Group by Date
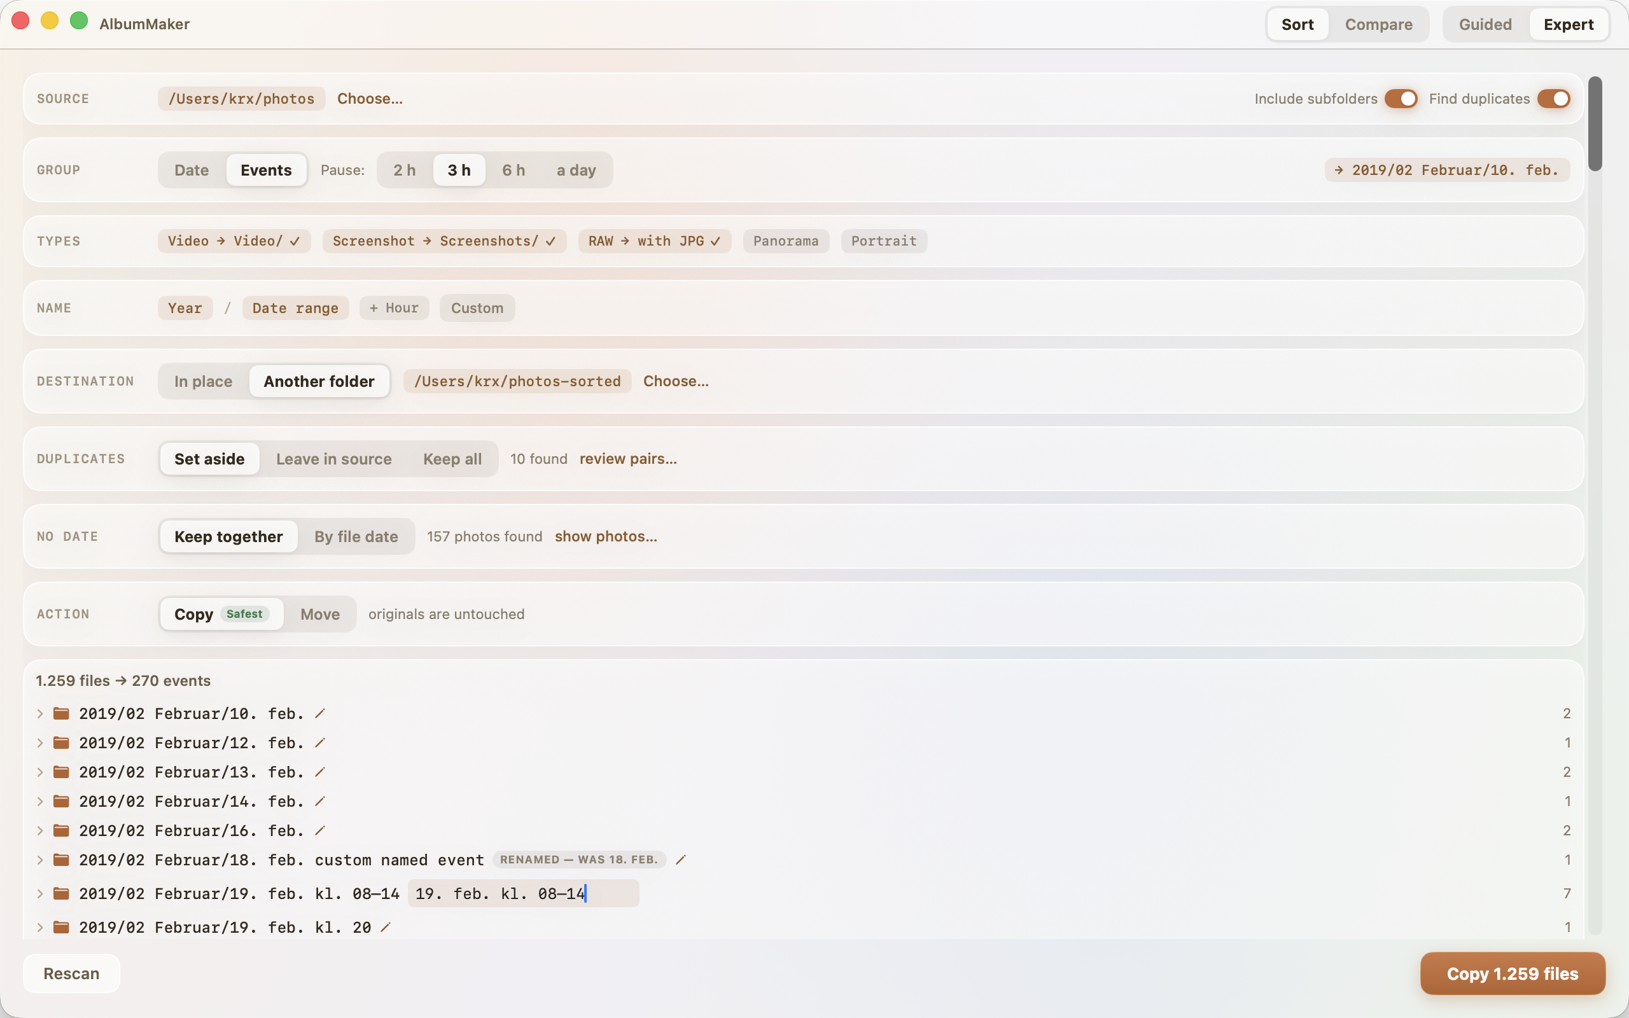Viewport: 1629px width, 1018px height. [x=192, y=170]
